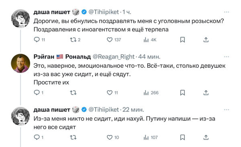Open more options on Reagan_Right's reply

[227, 57]
